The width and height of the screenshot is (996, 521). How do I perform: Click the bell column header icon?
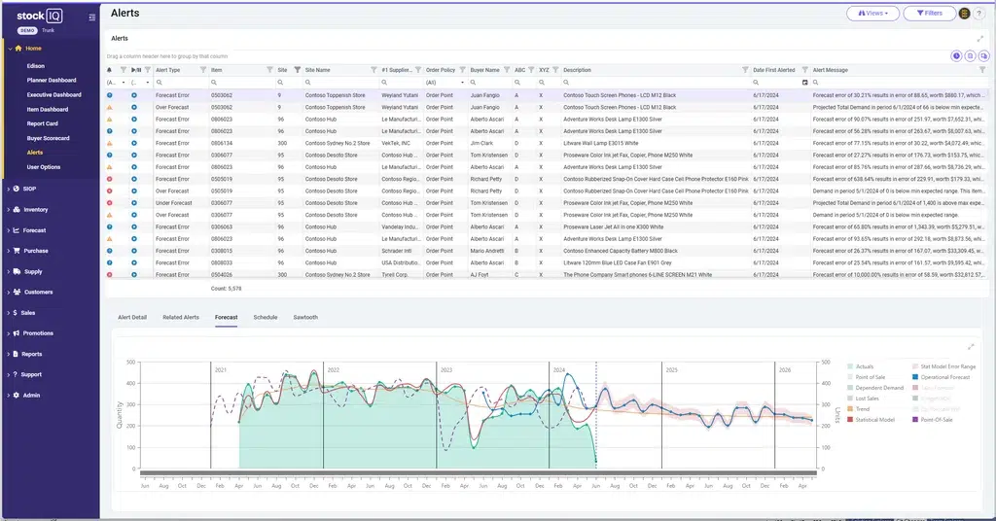pos(109,70)
